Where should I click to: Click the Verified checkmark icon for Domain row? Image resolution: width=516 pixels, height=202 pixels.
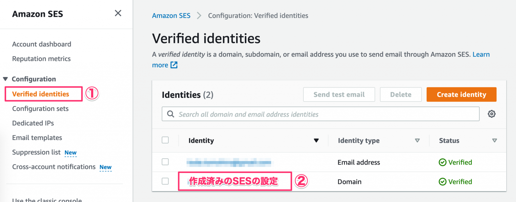(x=442, y=182)
